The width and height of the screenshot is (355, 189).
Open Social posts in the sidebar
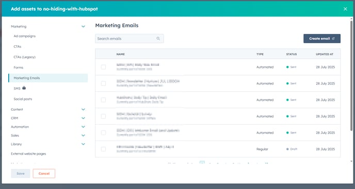(x=23, y=99)
